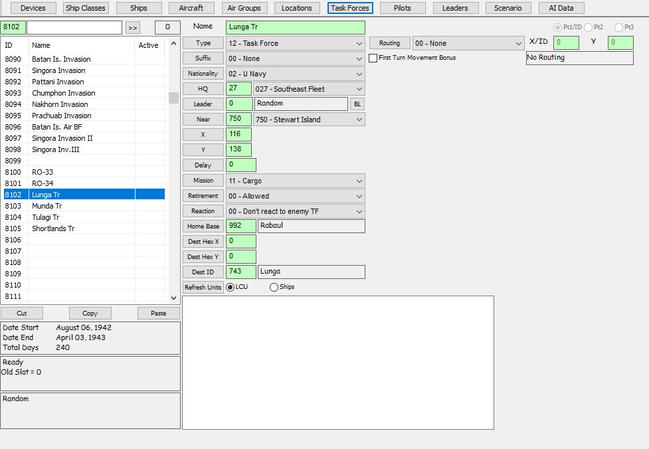Select row 8090 Batan Is. Invasion
Image resolution: width=649 pixels, height=449 pixels.
click(84, 59)
